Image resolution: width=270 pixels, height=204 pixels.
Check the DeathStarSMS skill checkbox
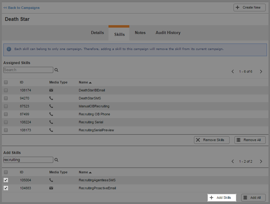click(6, 98)
